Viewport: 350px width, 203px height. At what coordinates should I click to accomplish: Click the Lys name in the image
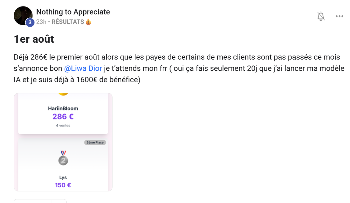63,177
